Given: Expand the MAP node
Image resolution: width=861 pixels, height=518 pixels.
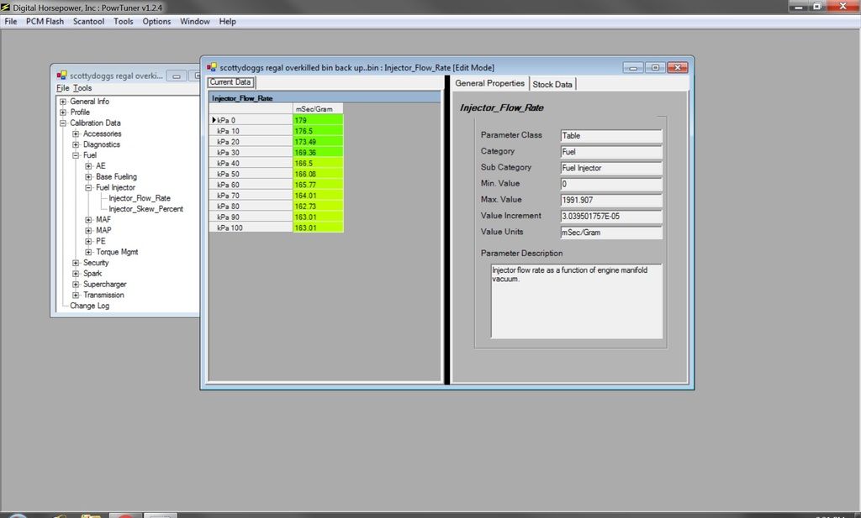Looking at the screenshot, I should [x=88, y=230].
